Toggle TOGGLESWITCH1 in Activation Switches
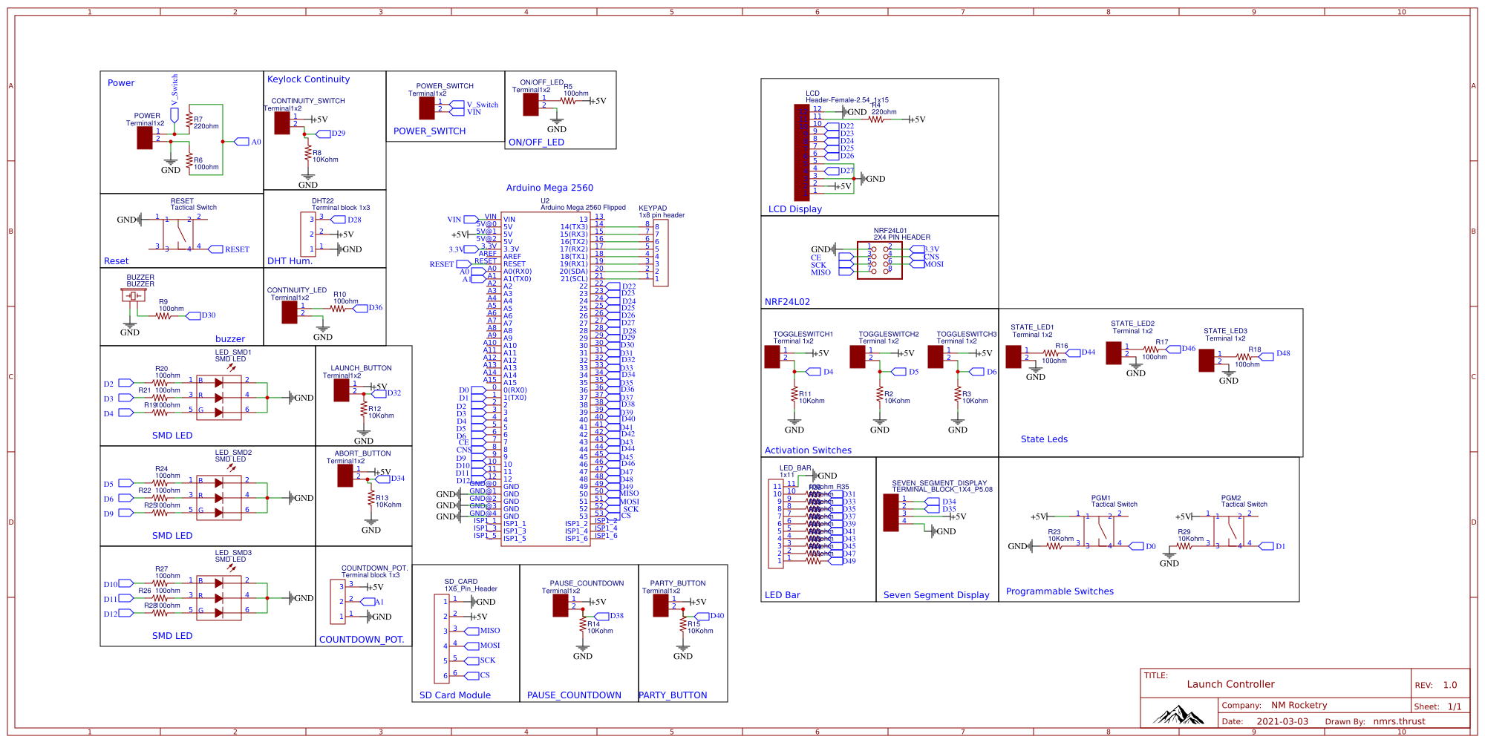Image resolution: width=1485 pixels, height=748 pixels. pyautogui.click(x=773, y=357)
